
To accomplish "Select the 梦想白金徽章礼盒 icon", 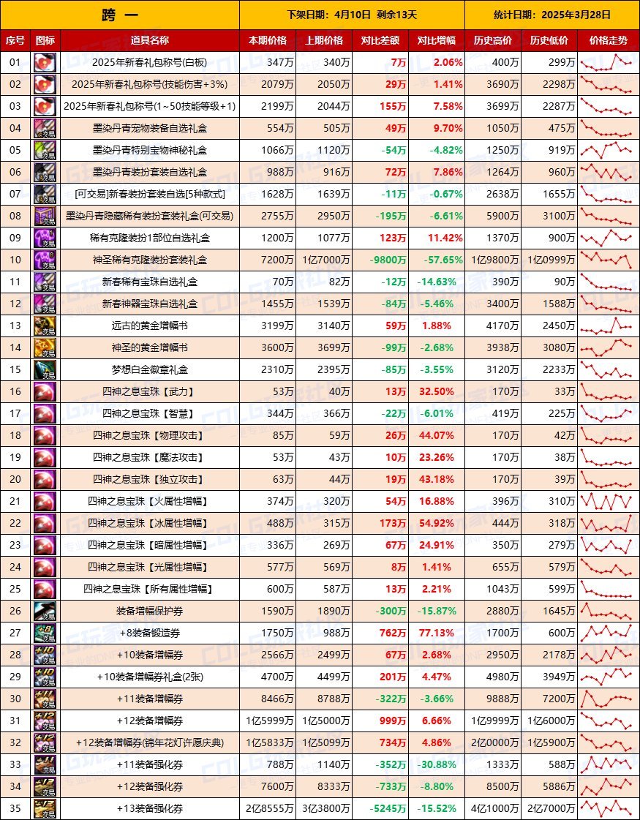I will coord(45,370).
